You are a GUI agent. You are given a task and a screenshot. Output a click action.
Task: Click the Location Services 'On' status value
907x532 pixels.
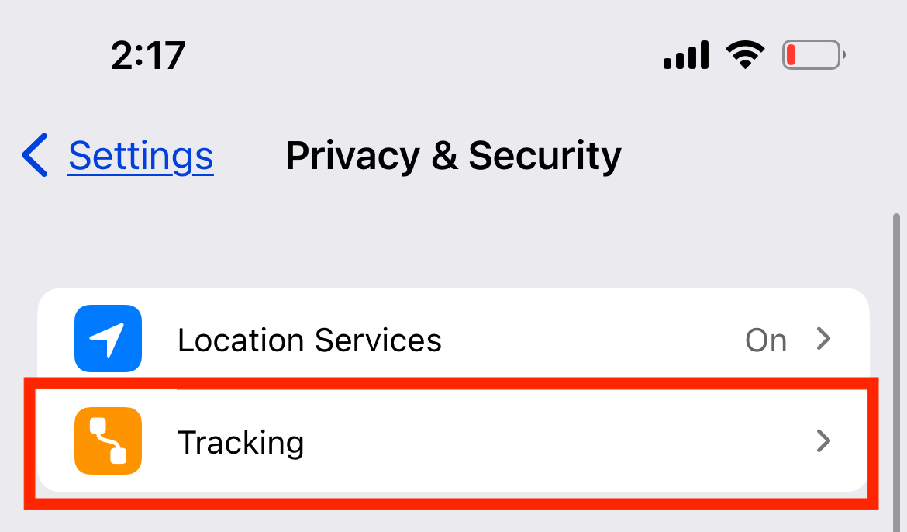point(765,340)
